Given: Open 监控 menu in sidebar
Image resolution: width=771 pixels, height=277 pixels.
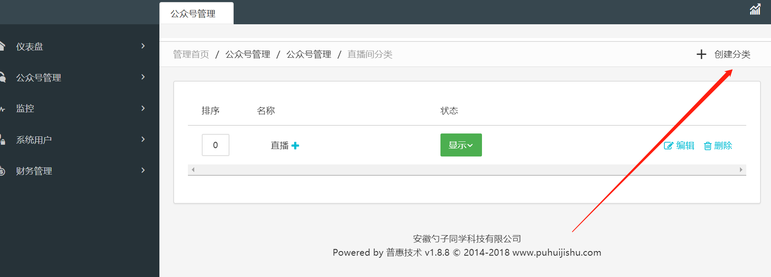Looking at the screenshot, I should tap(79, 108).
